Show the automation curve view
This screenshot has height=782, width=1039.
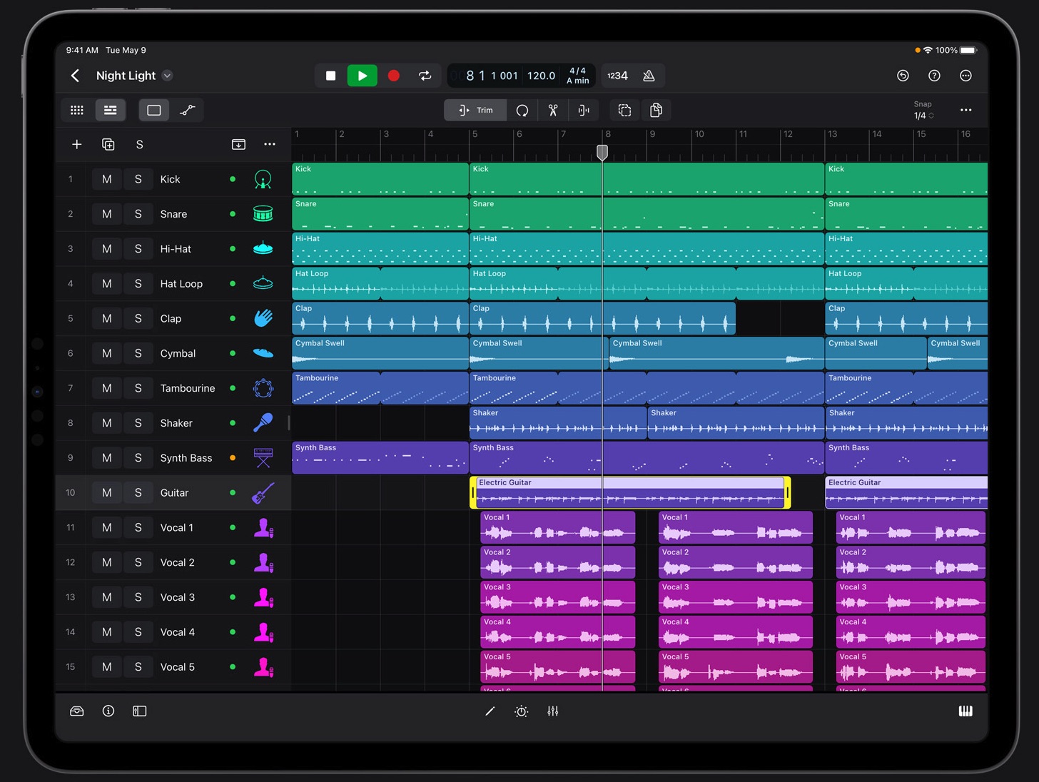click(x=187, y=110)
